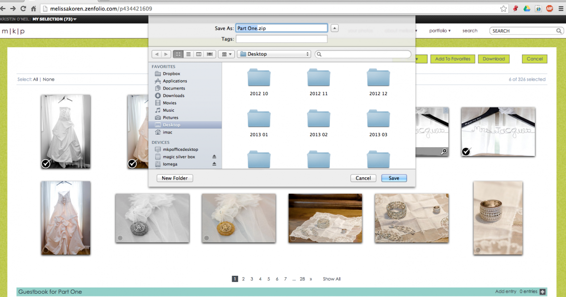Select Dropbox in the Favorites sidebar
The image size is (566, 297).
click(x=172, y=74)
